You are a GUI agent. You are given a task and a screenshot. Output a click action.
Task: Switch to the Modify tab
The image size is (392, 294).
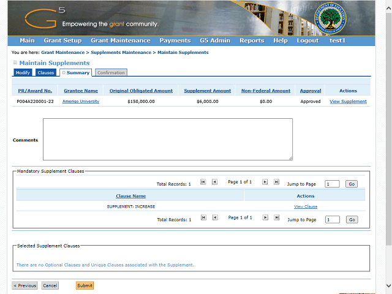(x=23, y=72)
